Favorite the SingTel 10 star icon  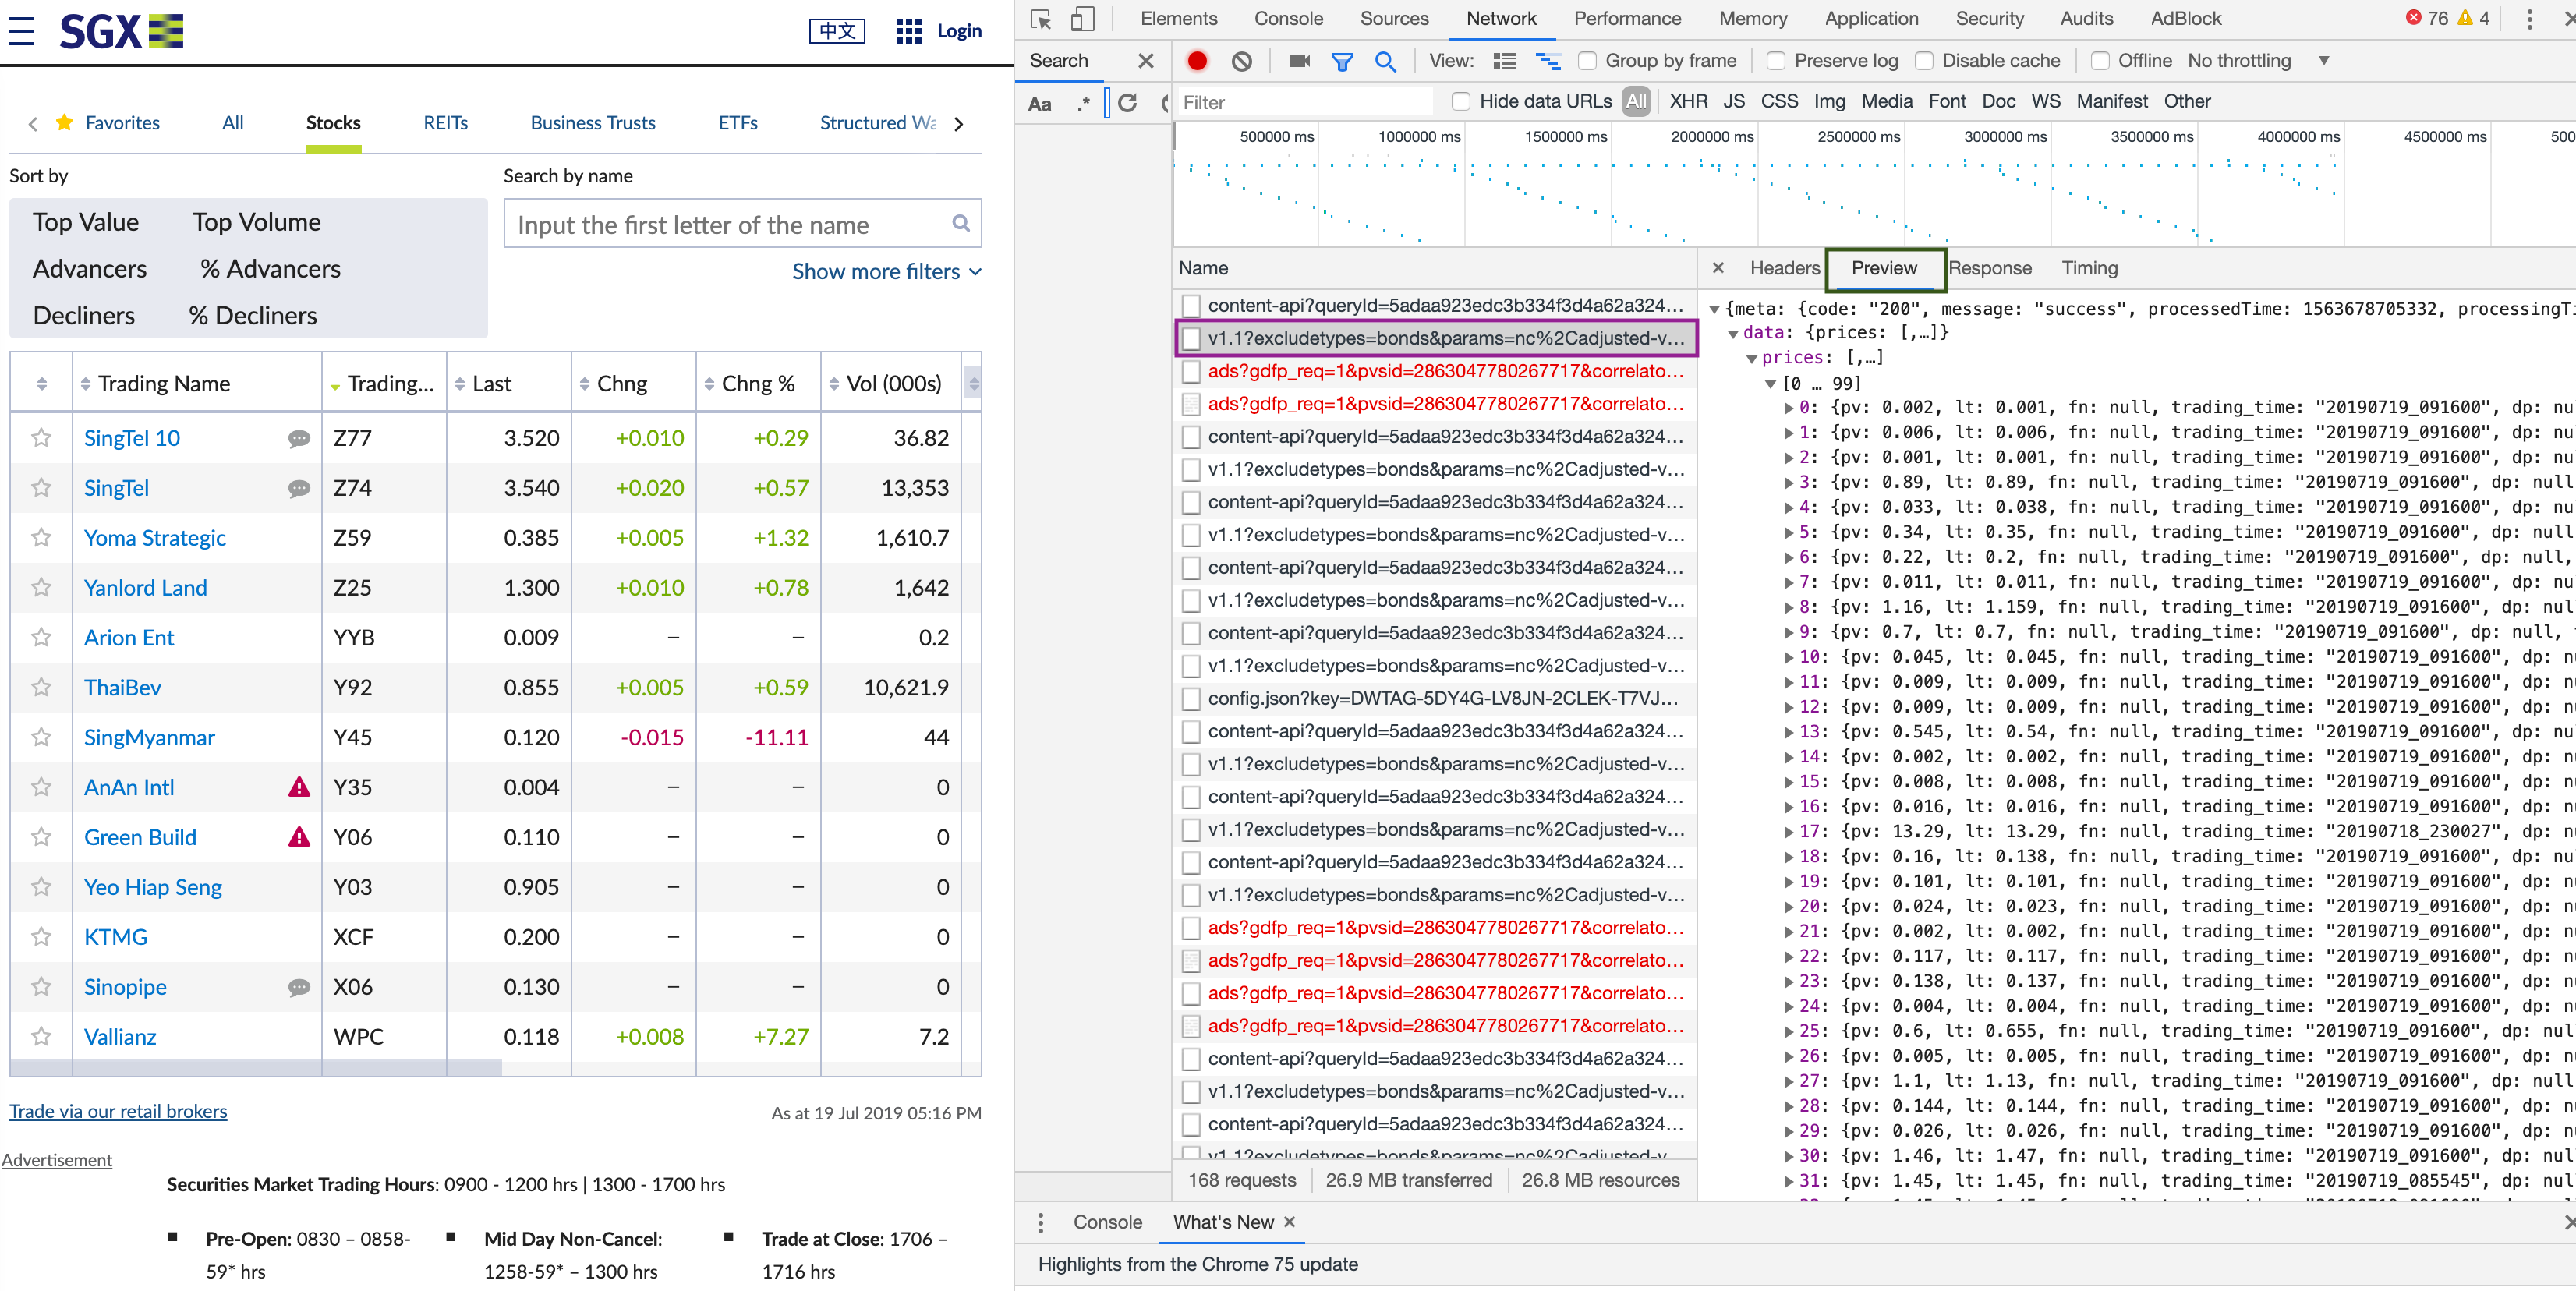point(41,438)
